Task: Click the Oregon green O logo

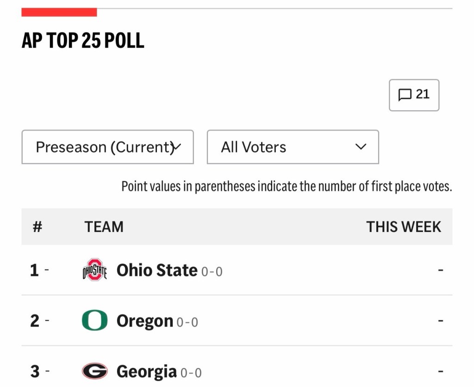Action: click(94, 320)
